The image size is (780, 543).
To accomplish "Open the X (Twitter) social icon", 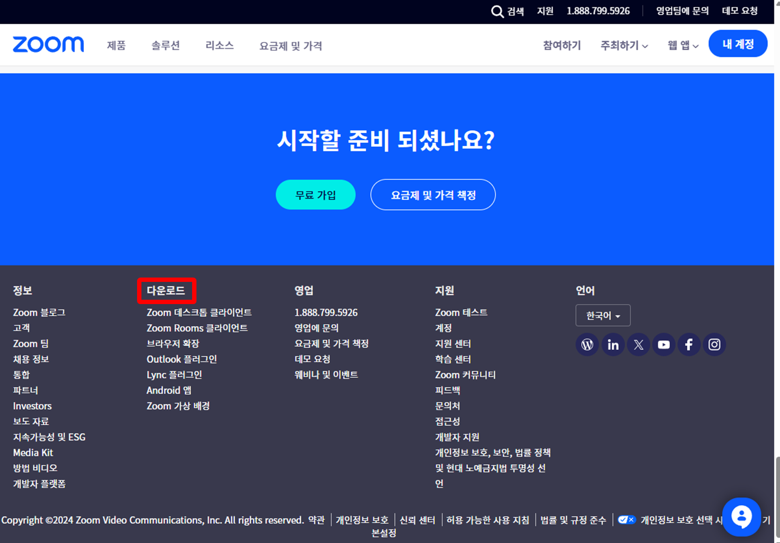I will 639,345.
